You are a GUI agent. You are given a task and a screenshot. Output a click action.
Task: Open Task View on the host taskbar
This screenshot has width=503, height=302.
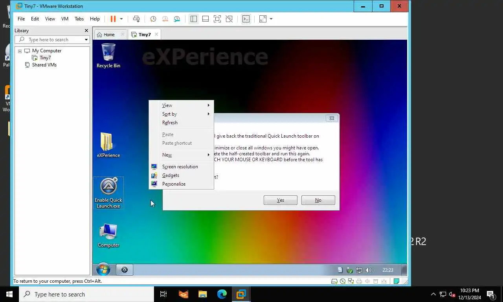click(163, 294)
